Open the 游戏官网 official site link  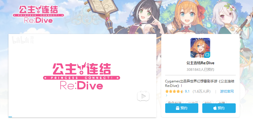click(x=227, y=91)
